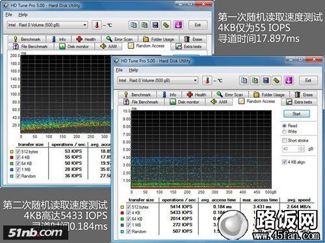Switch to Extra tests tab, front window
Screen dimensions: 325x243
(x=299, y=102)
